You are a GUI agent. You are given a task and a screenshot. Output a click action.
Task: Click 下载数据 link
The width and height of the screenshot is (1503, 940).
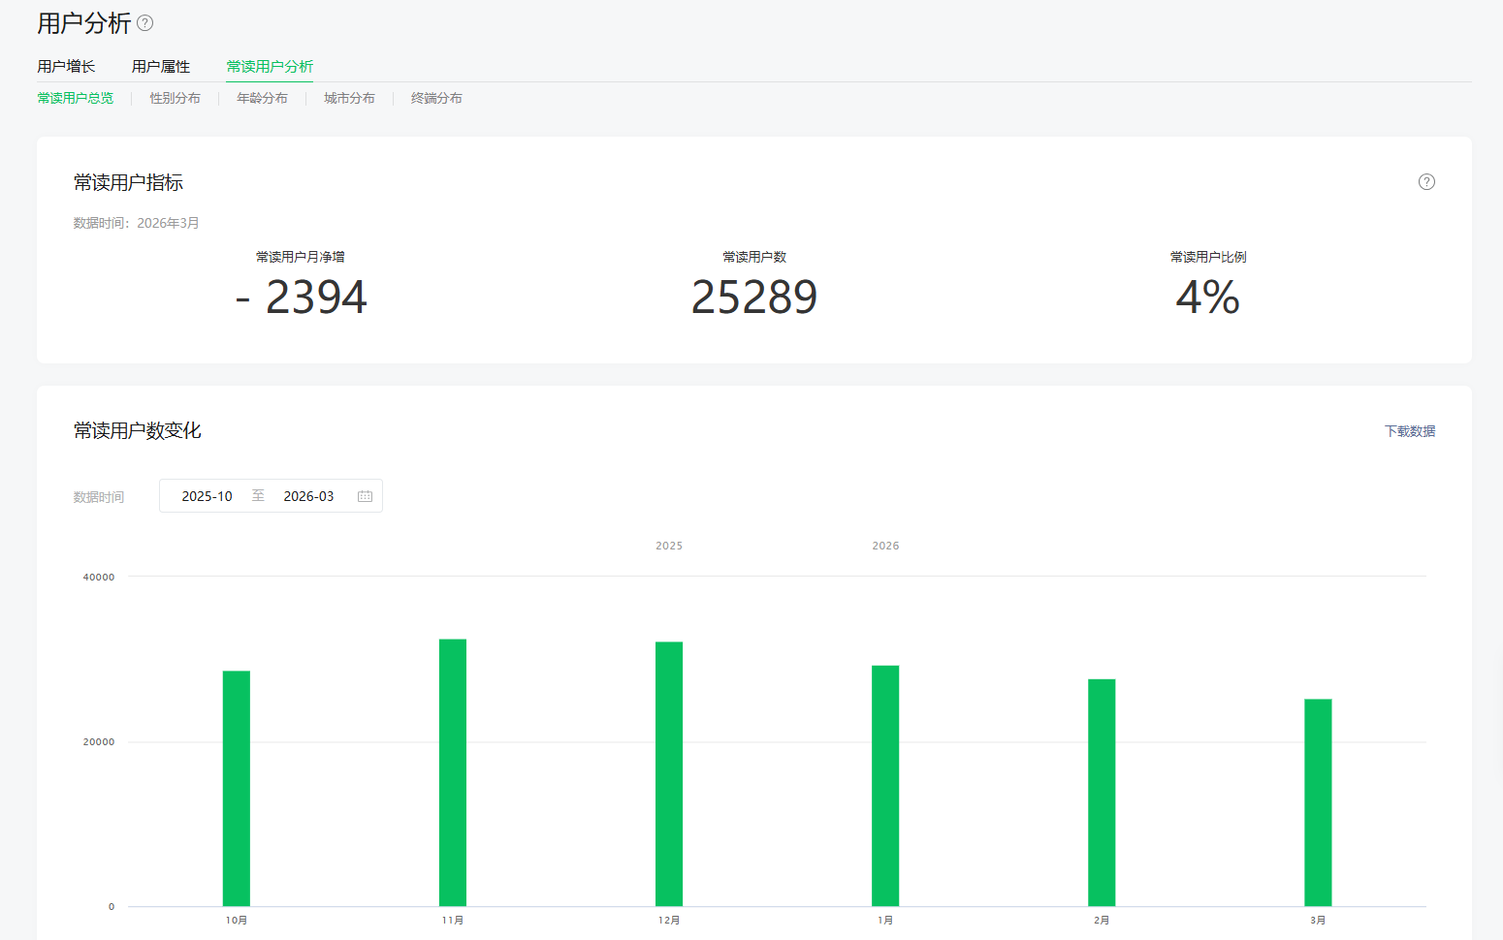[1409, 431]
